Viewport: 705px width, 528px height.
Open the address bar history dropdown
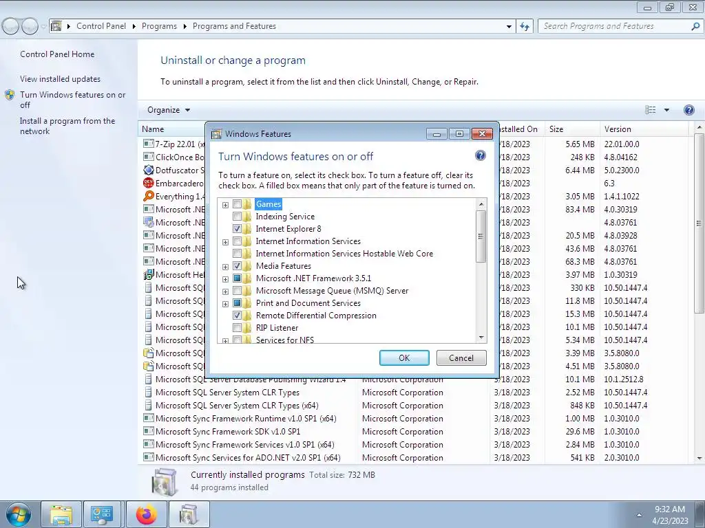509,26
